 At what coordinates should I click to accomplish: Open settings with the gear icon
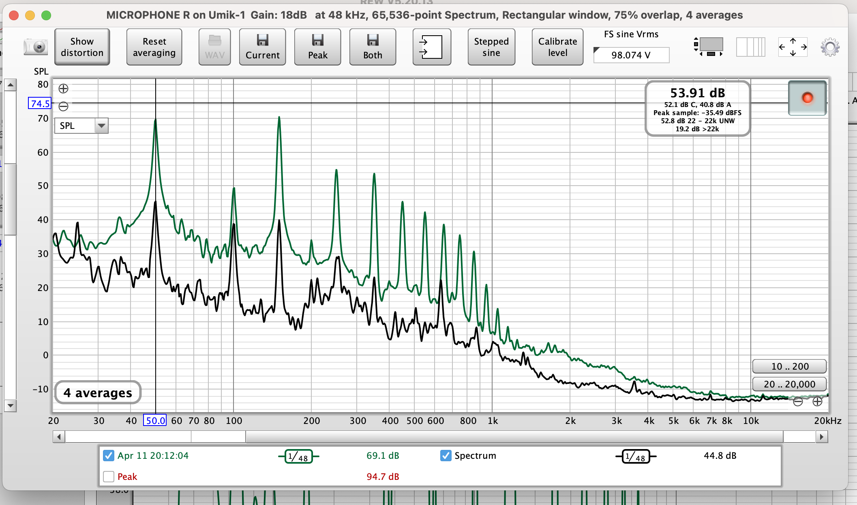pyautogui.click(x=830, y=47)
